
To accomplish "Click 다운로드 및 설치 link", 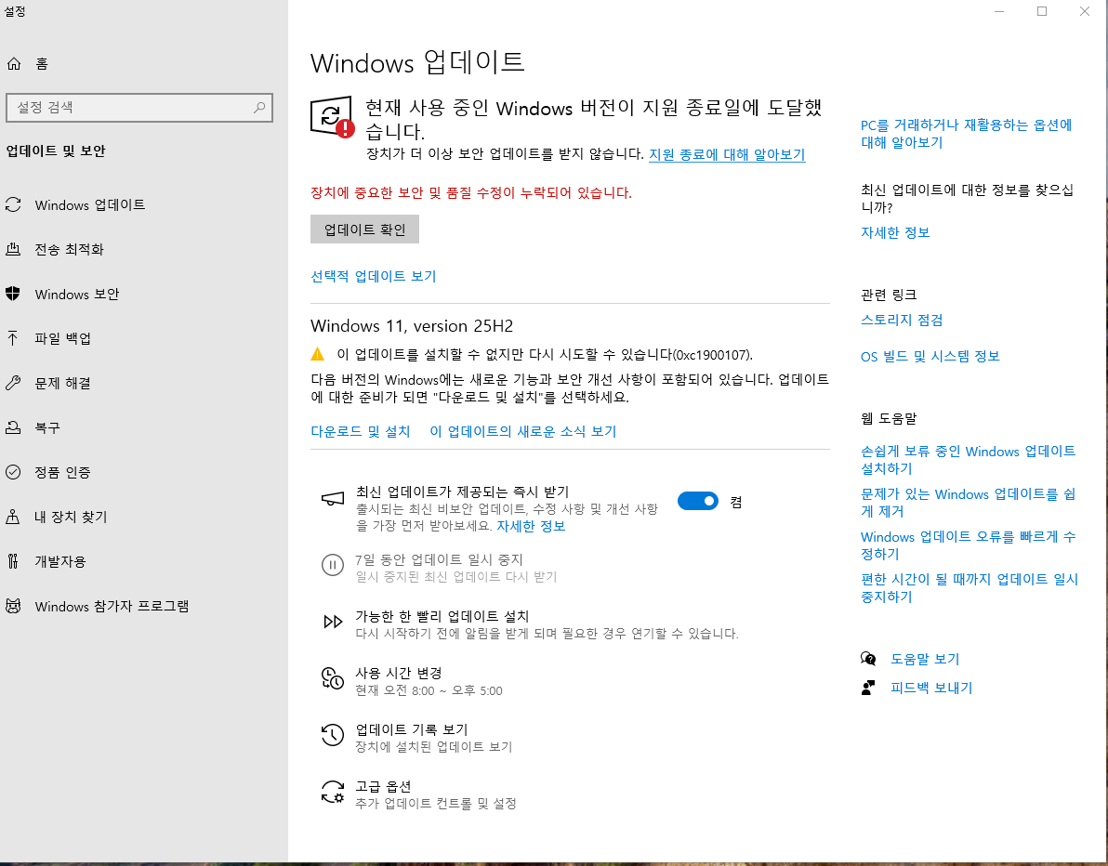I will [x=361, y=431].
